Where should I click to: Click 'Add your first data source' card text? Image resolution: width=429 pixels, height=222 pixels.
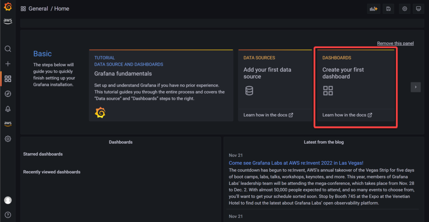coord(267,73)
